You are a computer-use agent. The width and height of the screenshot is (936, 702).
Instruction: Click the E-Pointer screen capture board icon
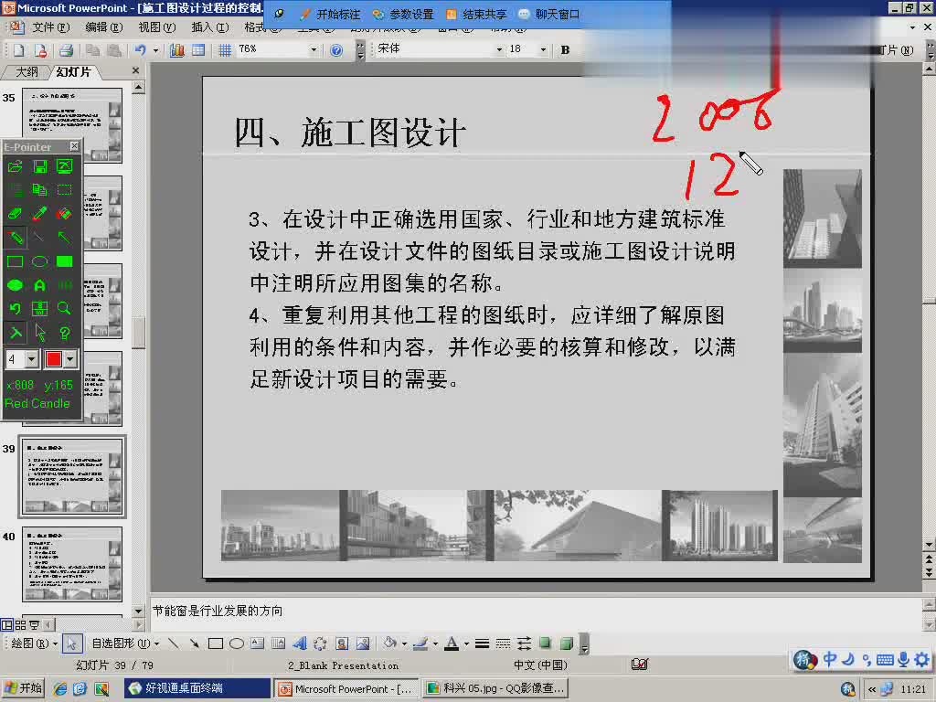65,166
